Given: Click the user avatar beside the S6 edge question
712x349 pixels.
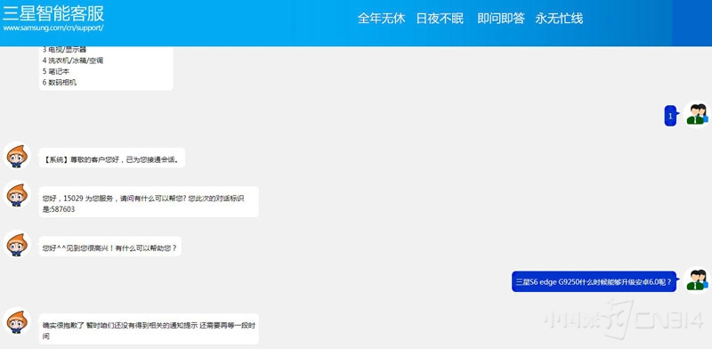Looking at the screenshot, I should (x=697, y=280).
